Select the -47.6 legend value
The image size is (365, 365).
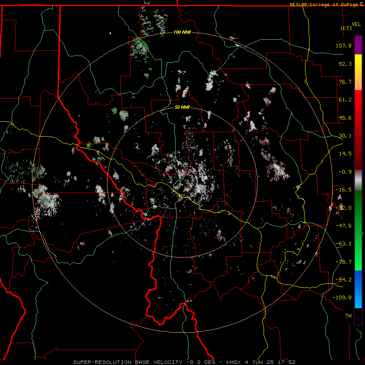[x=344, y=226]
